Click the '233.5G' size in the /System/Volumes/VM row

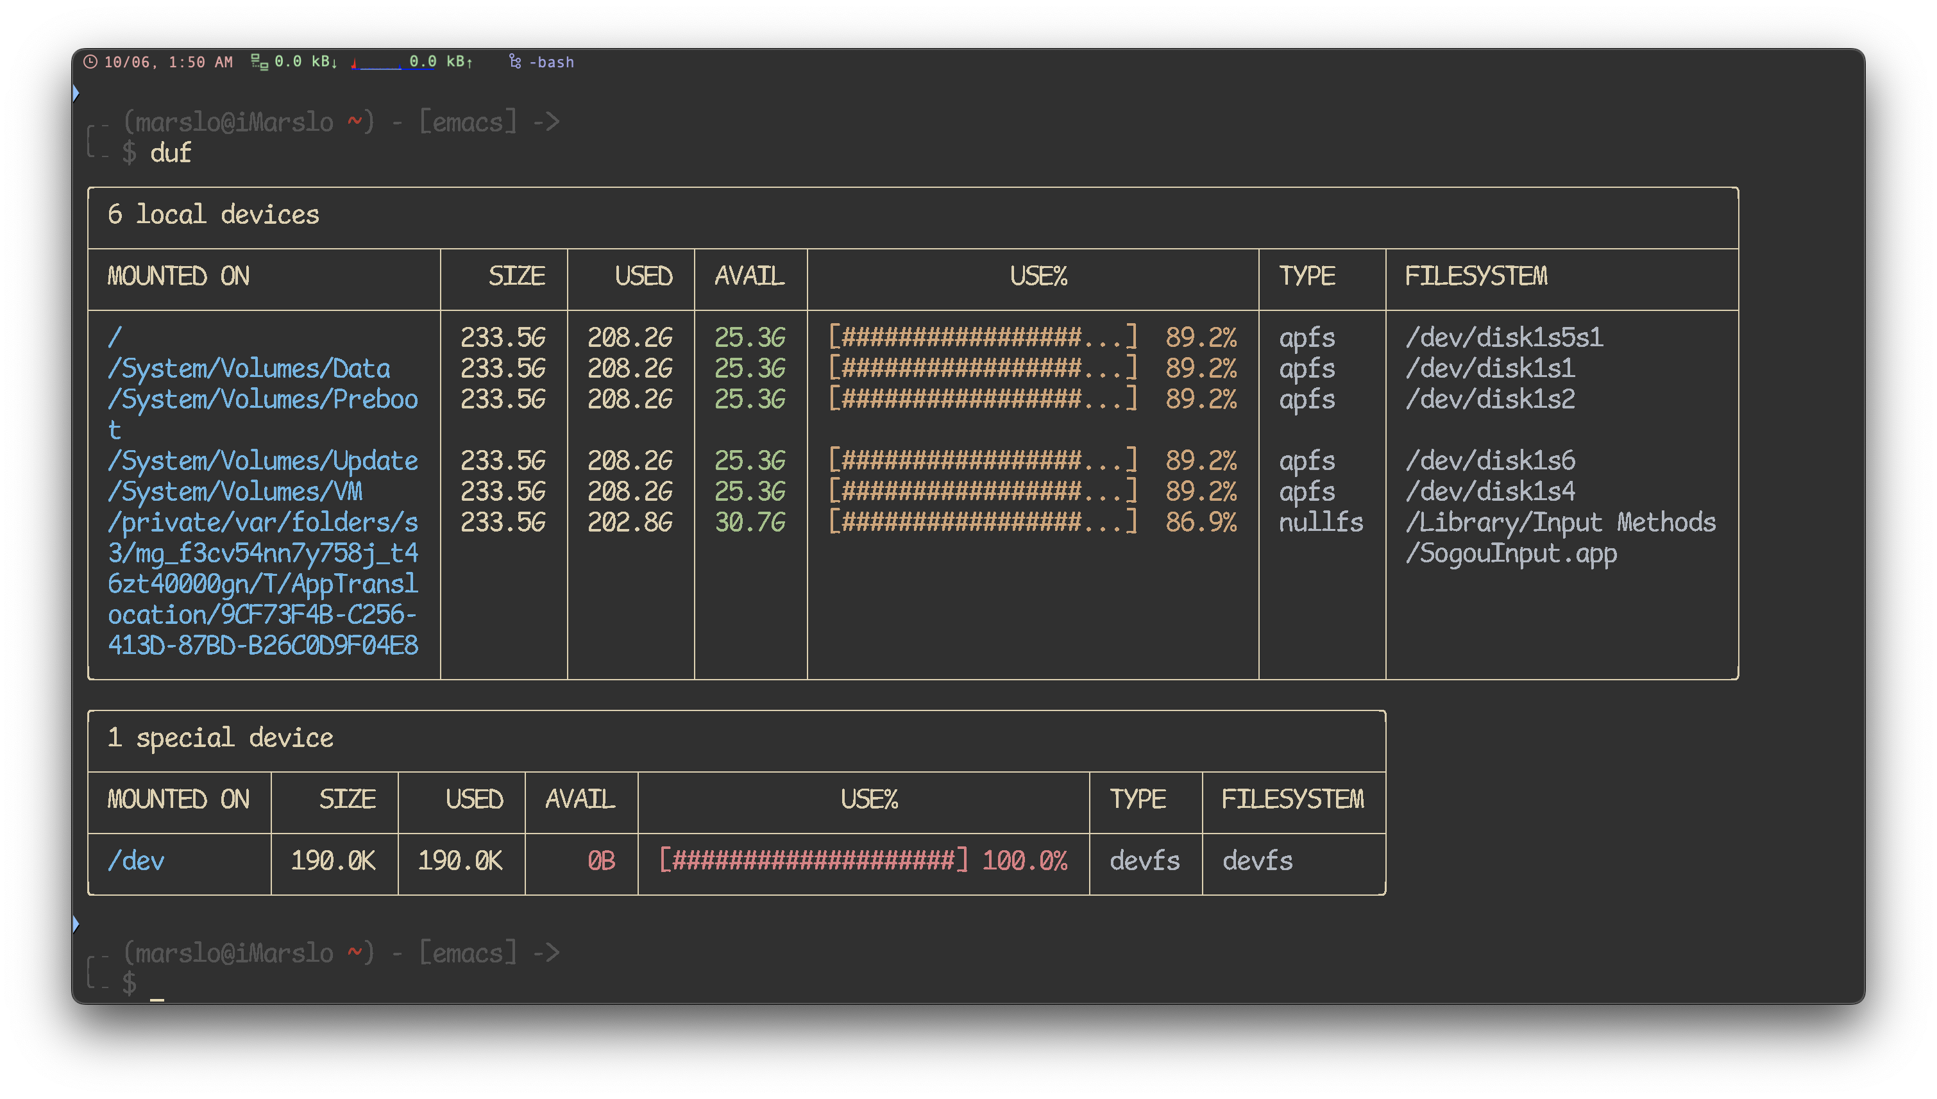coord(503,492)
